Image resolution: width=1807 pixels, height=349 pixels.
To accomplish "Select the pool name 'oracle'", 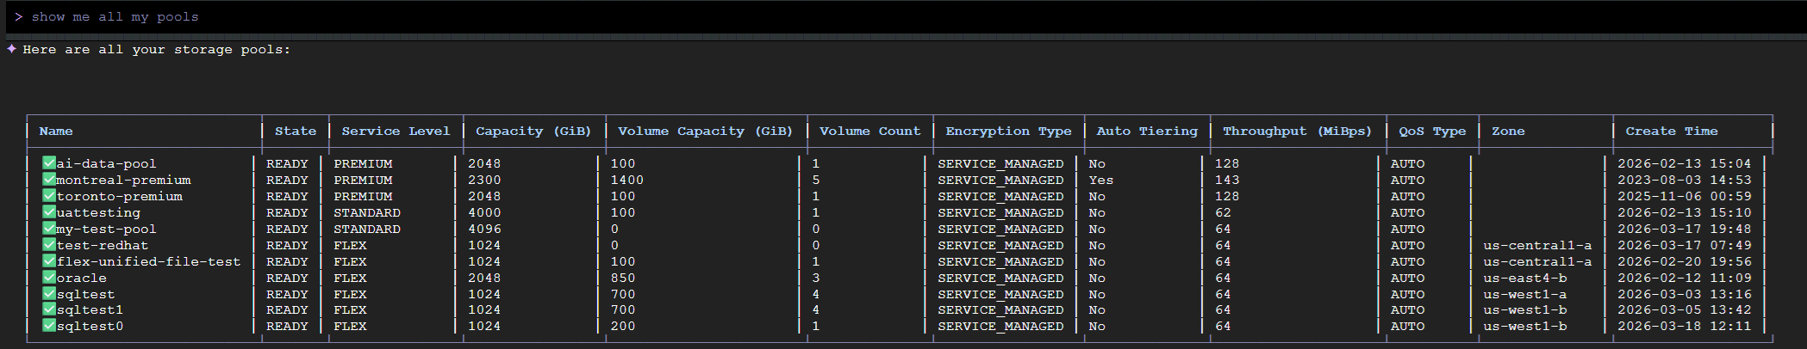I will (x=82, y=278).
